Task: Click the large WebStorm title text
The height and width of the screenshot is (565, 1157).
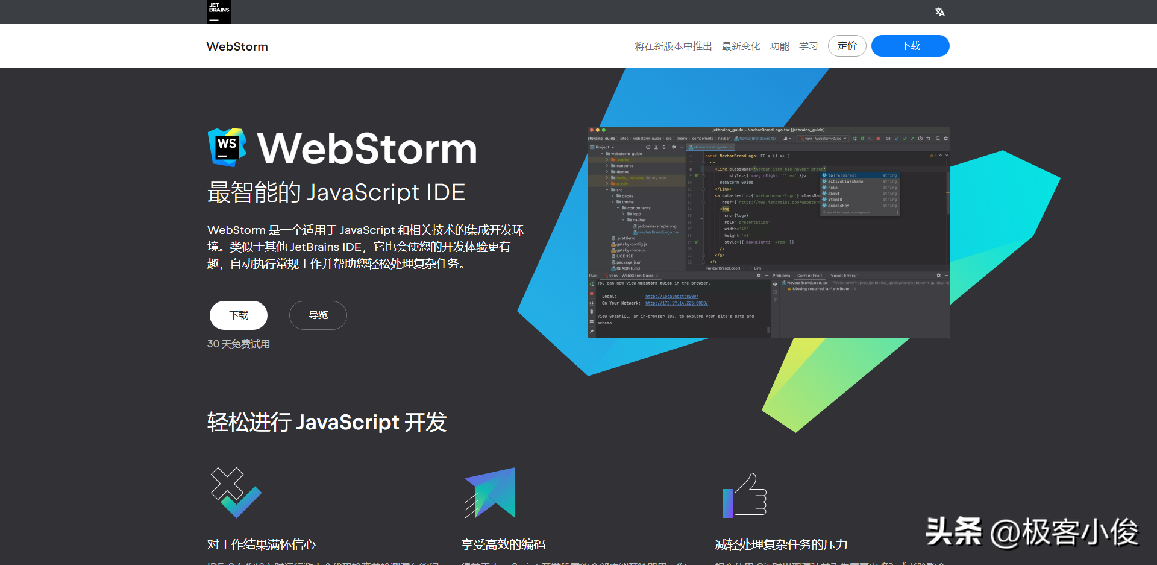Action: coord(367,148)
